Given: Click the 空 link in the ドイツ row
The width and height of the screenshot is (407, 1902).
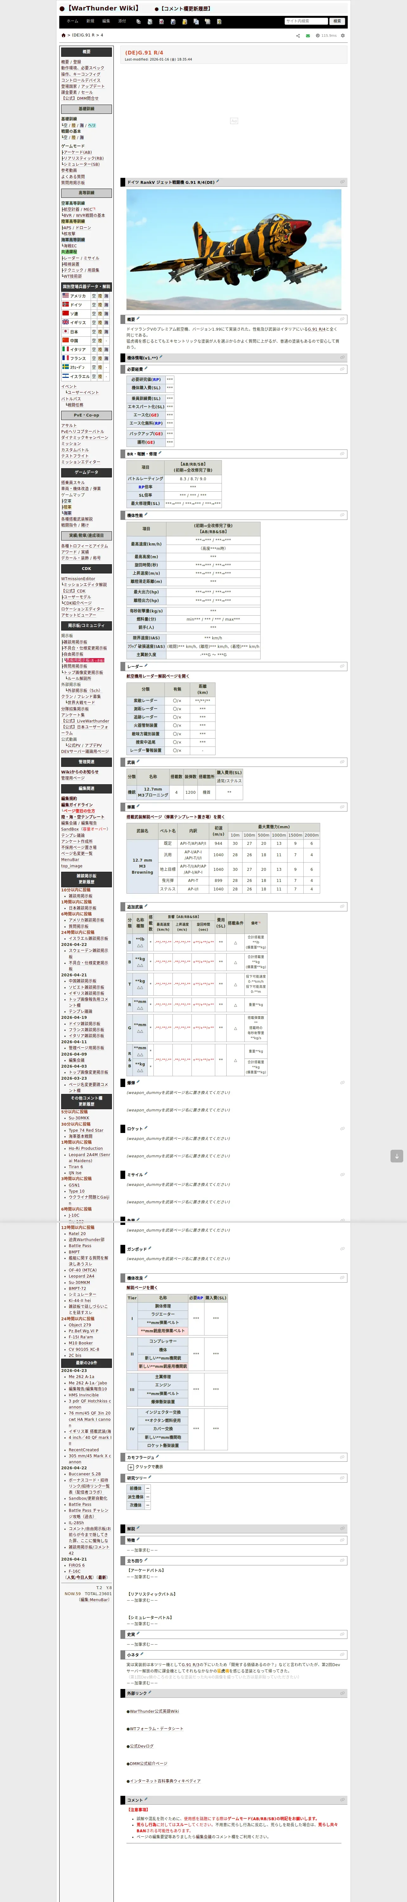Looking at the screenshot, I should (94, 305).
